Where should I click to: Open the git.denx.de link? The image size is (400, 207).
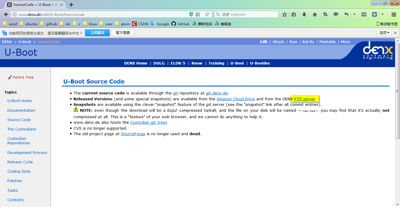pos(217,93)
